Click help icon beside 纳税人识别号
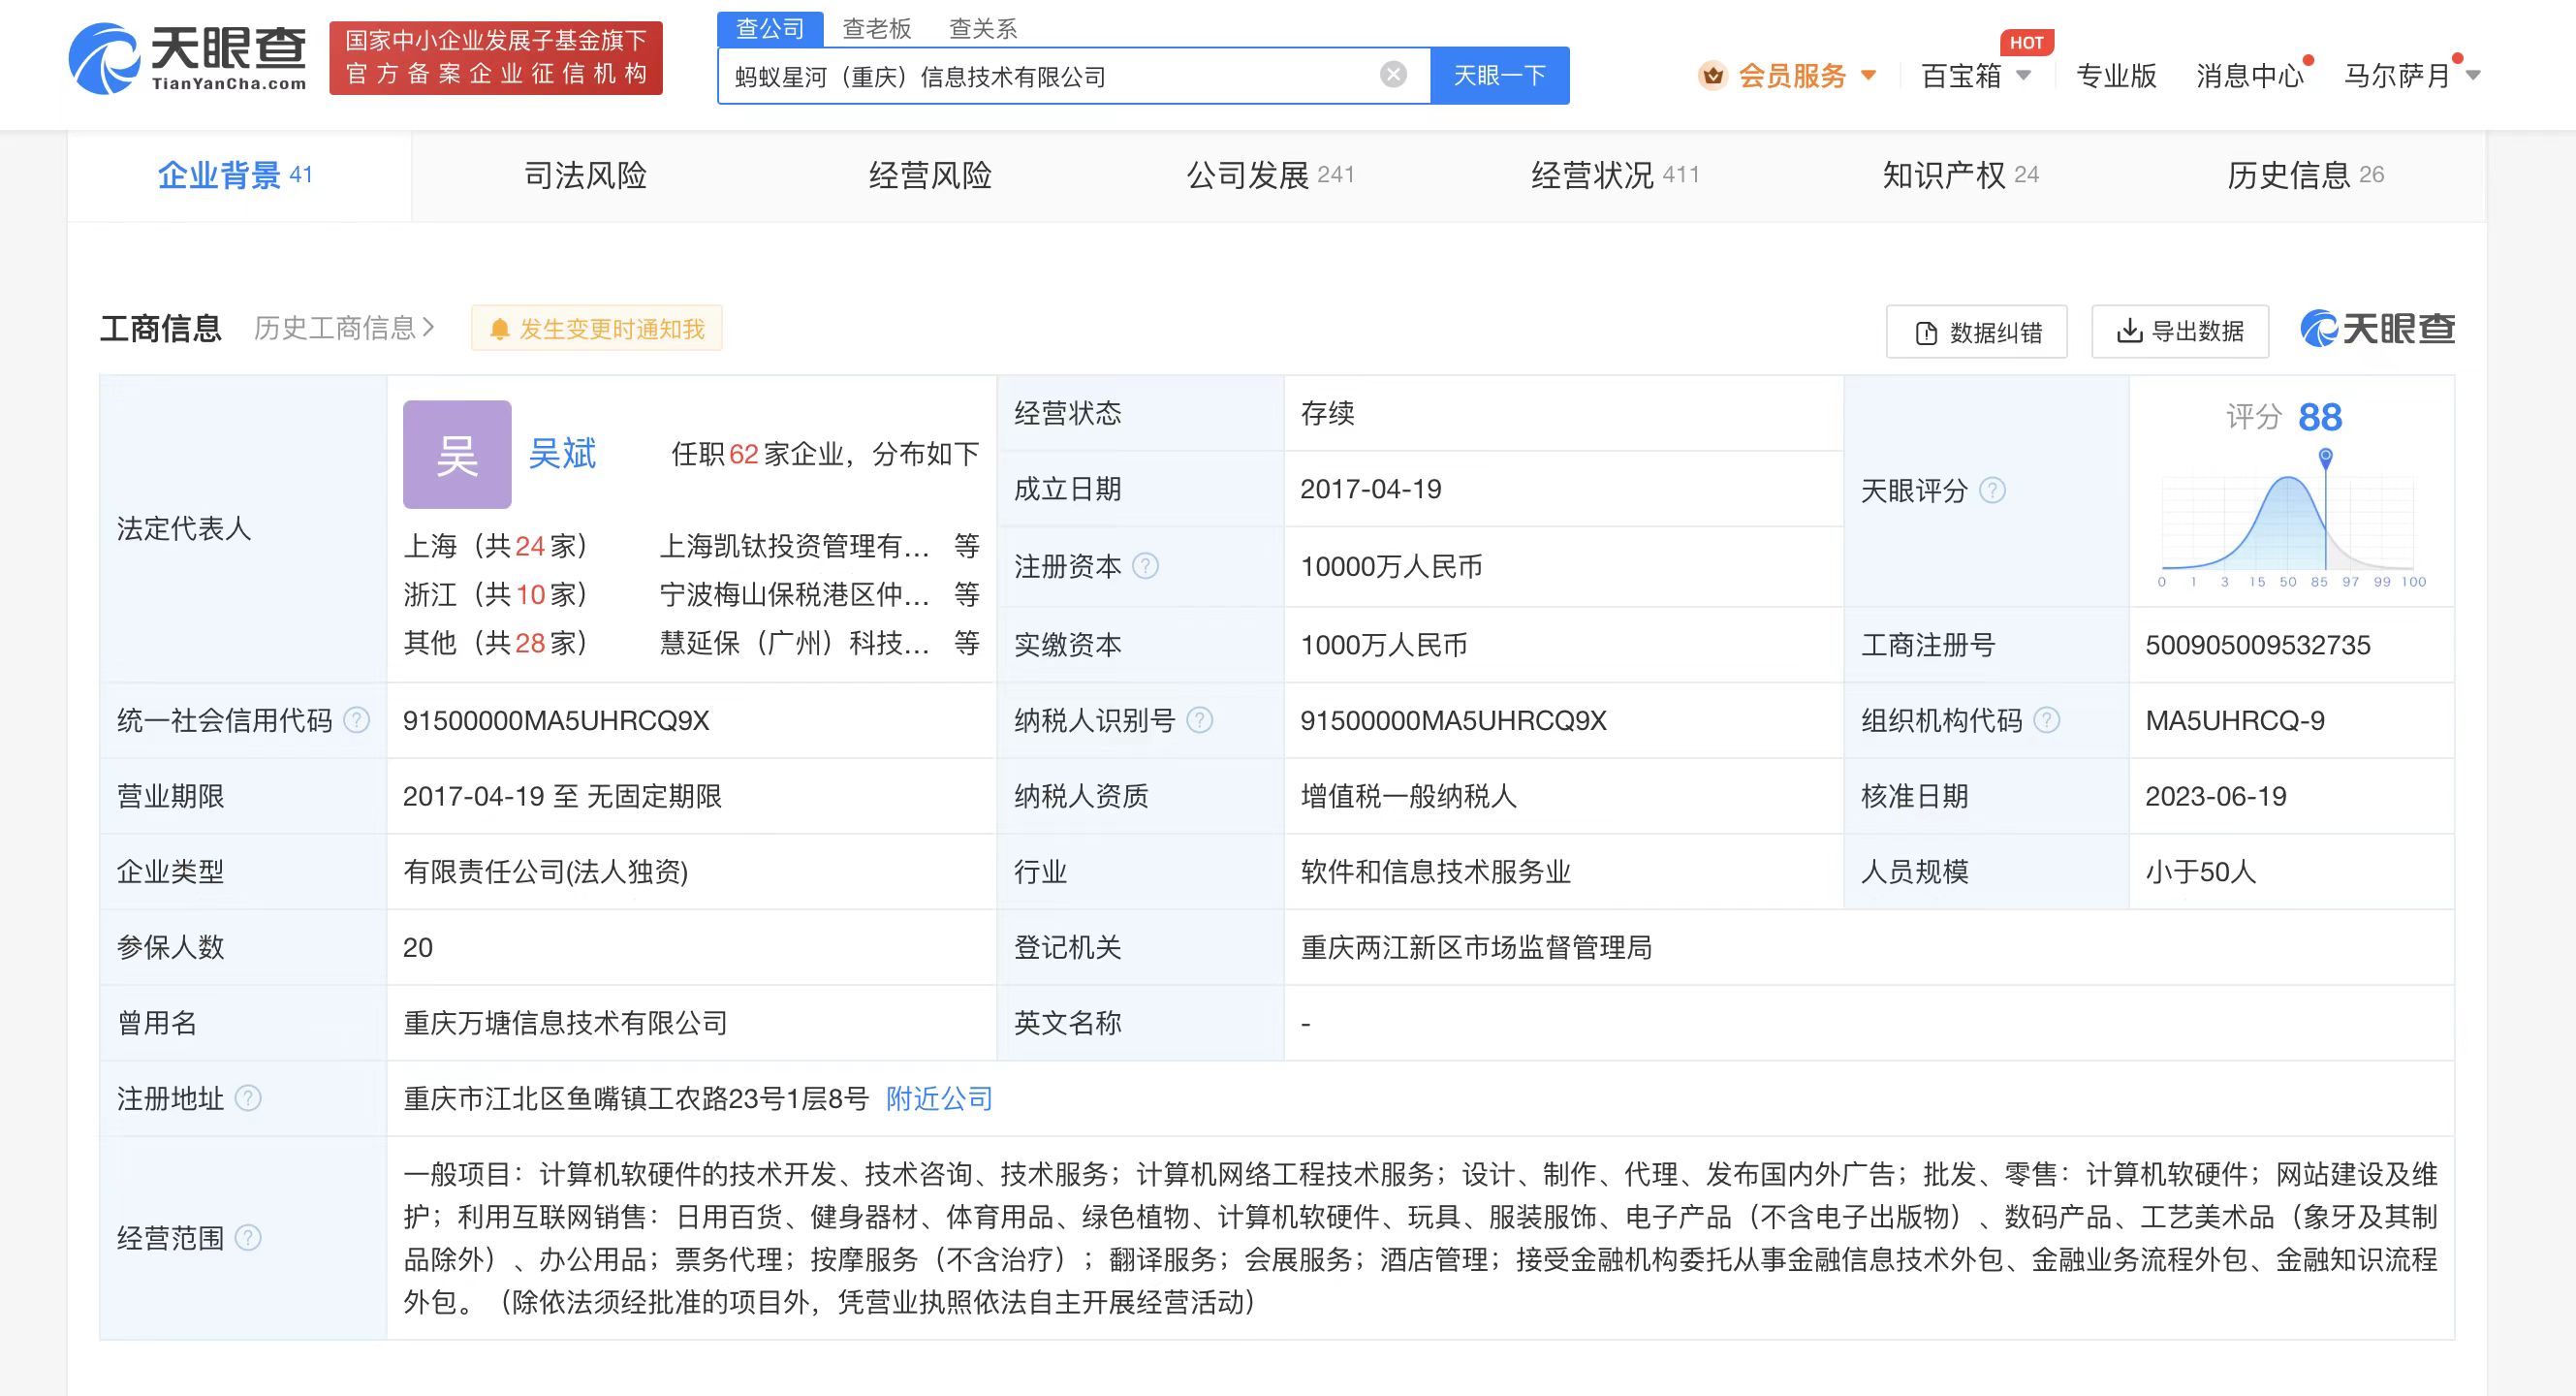2576x1396 pixels. [1200, 720]
